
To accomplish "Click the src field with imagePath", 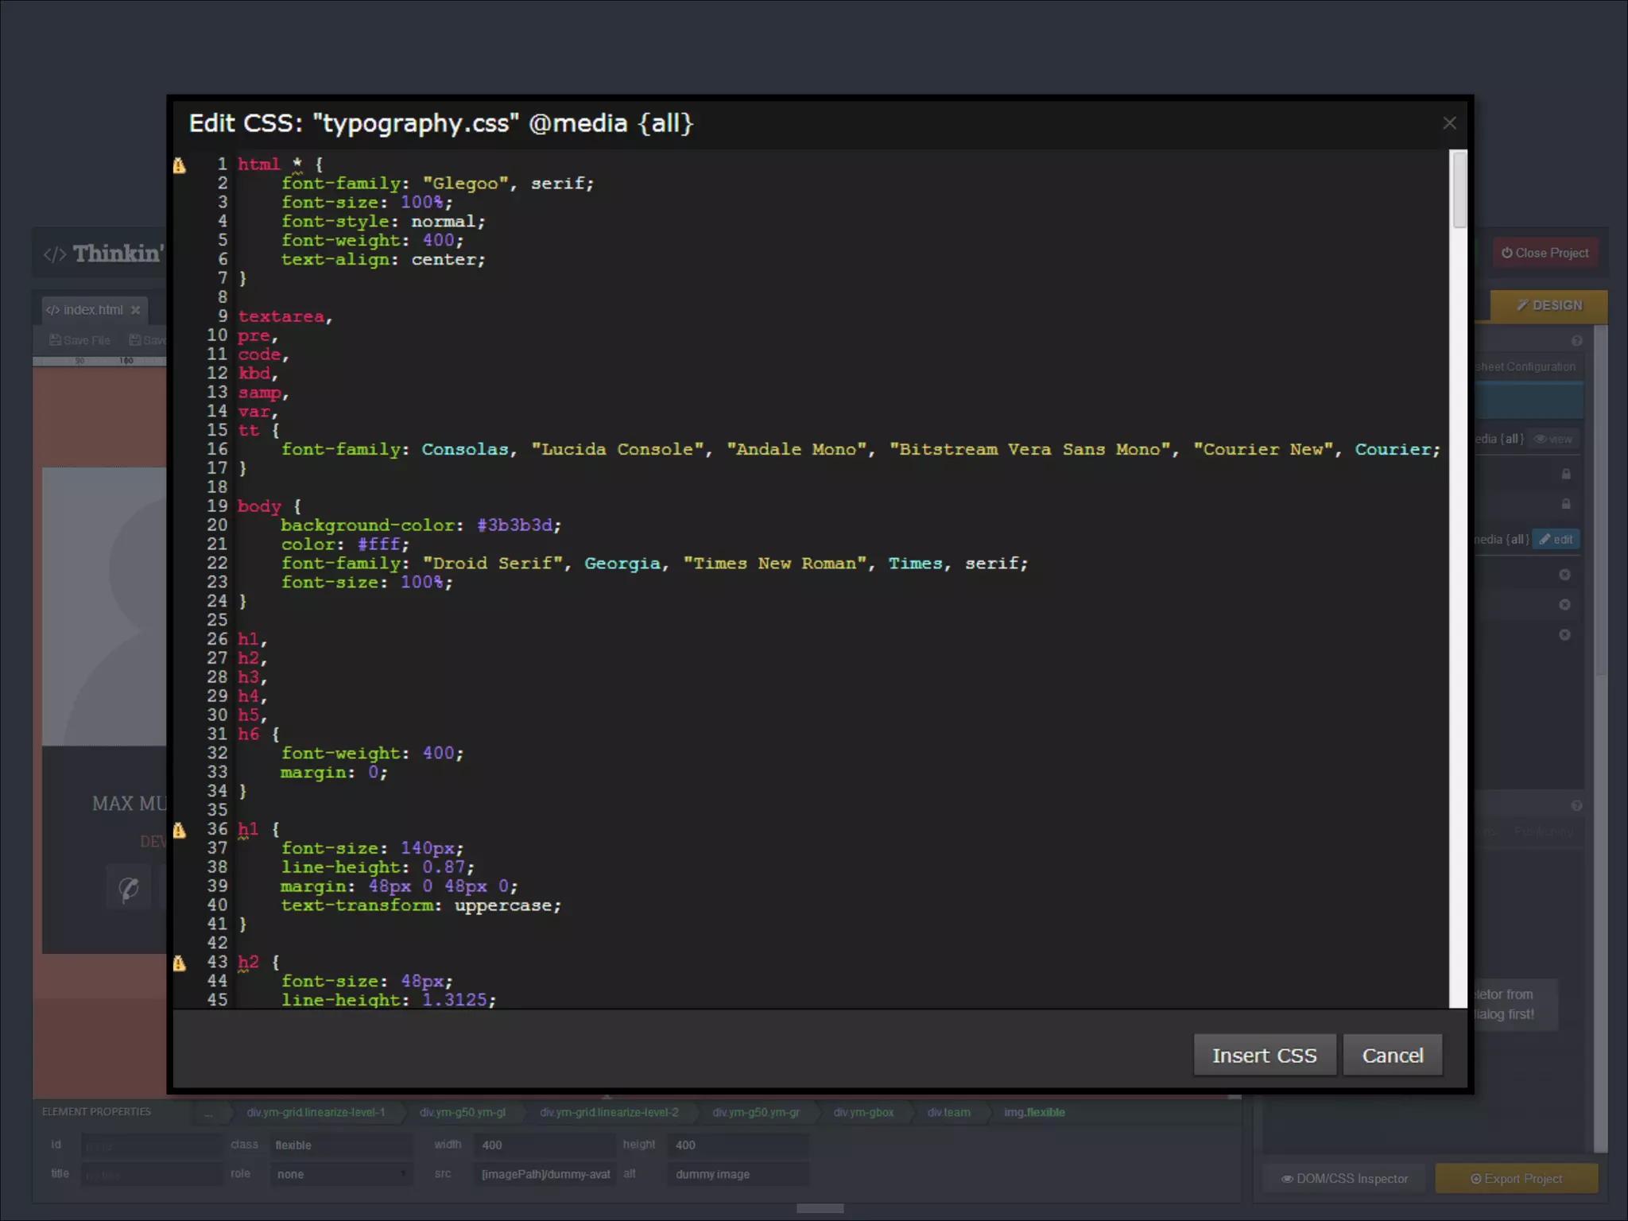I will [x=545, y=1174].
